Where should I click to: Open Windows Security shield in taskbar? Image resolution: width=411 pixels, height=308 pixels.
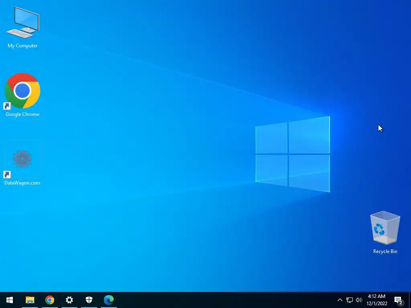89,300
